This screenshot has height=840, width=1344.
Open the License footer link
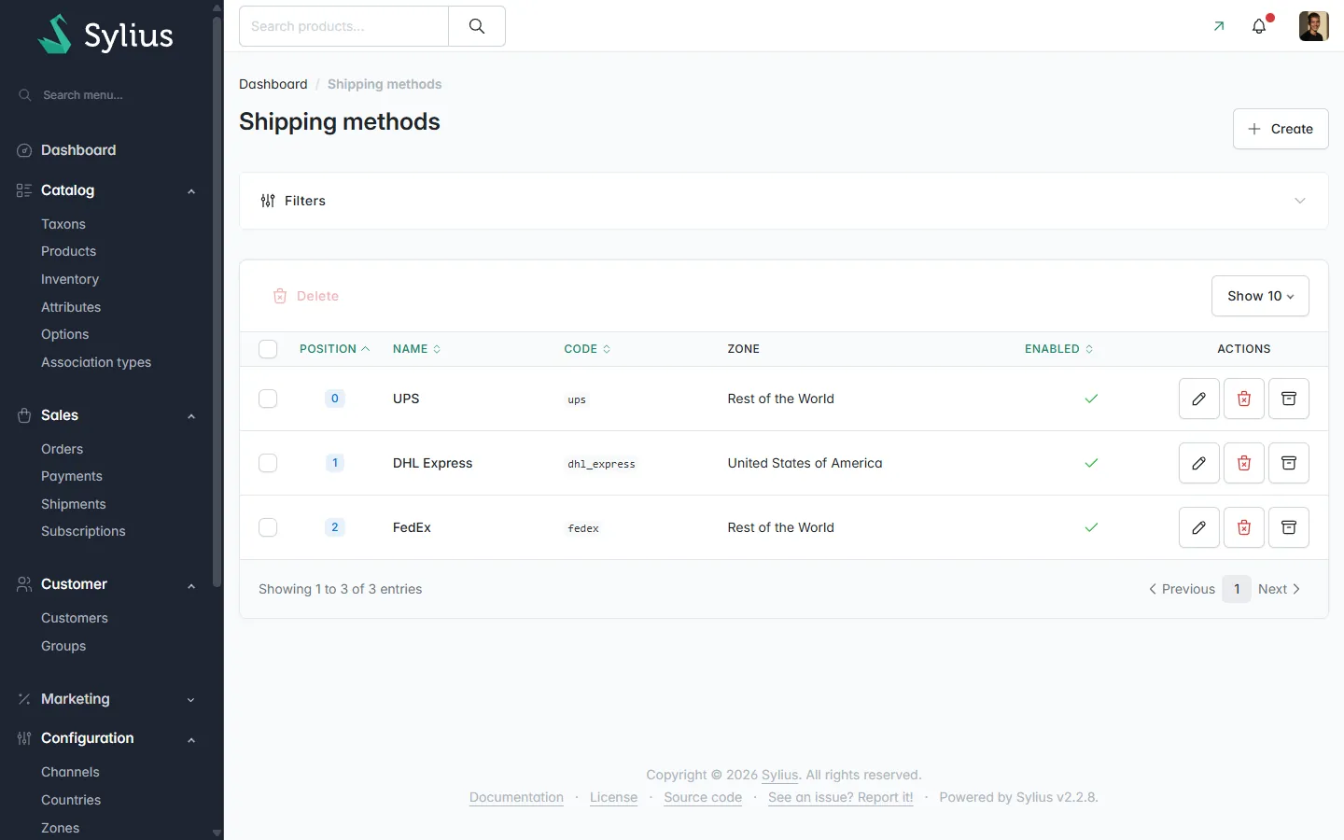pos(613,797)
